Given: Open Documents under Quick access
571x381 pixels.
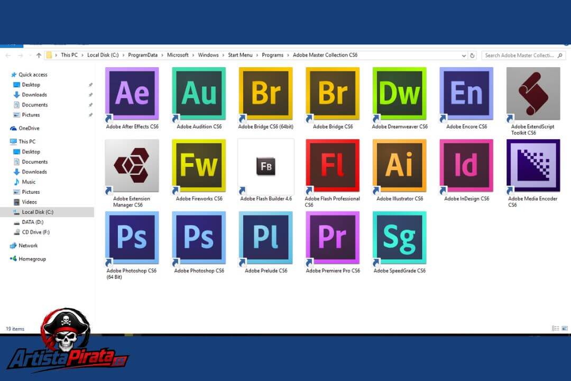Looking at the screenshot, I should (x=34, y=105).
